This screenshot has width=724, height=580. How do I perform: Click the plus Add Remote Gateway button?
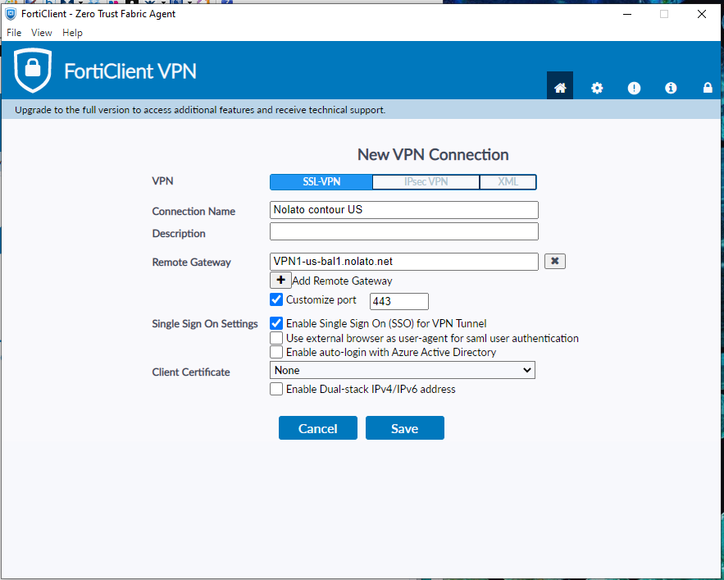[x=280, y=280]
